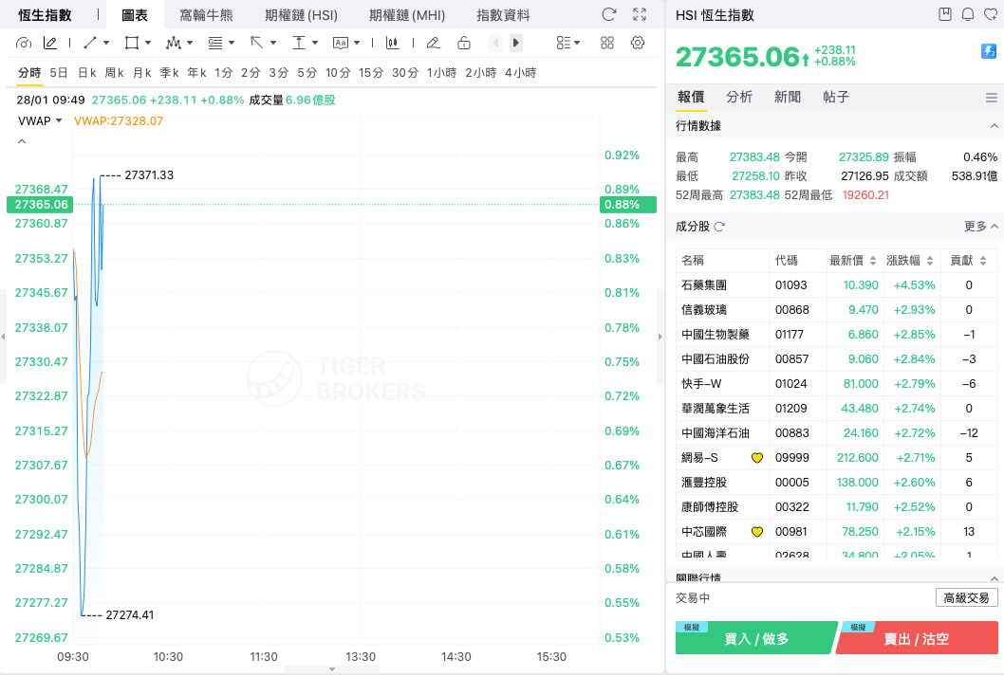Click stock code 00857
Screen dimensions: 1004x677
[792, 359]
